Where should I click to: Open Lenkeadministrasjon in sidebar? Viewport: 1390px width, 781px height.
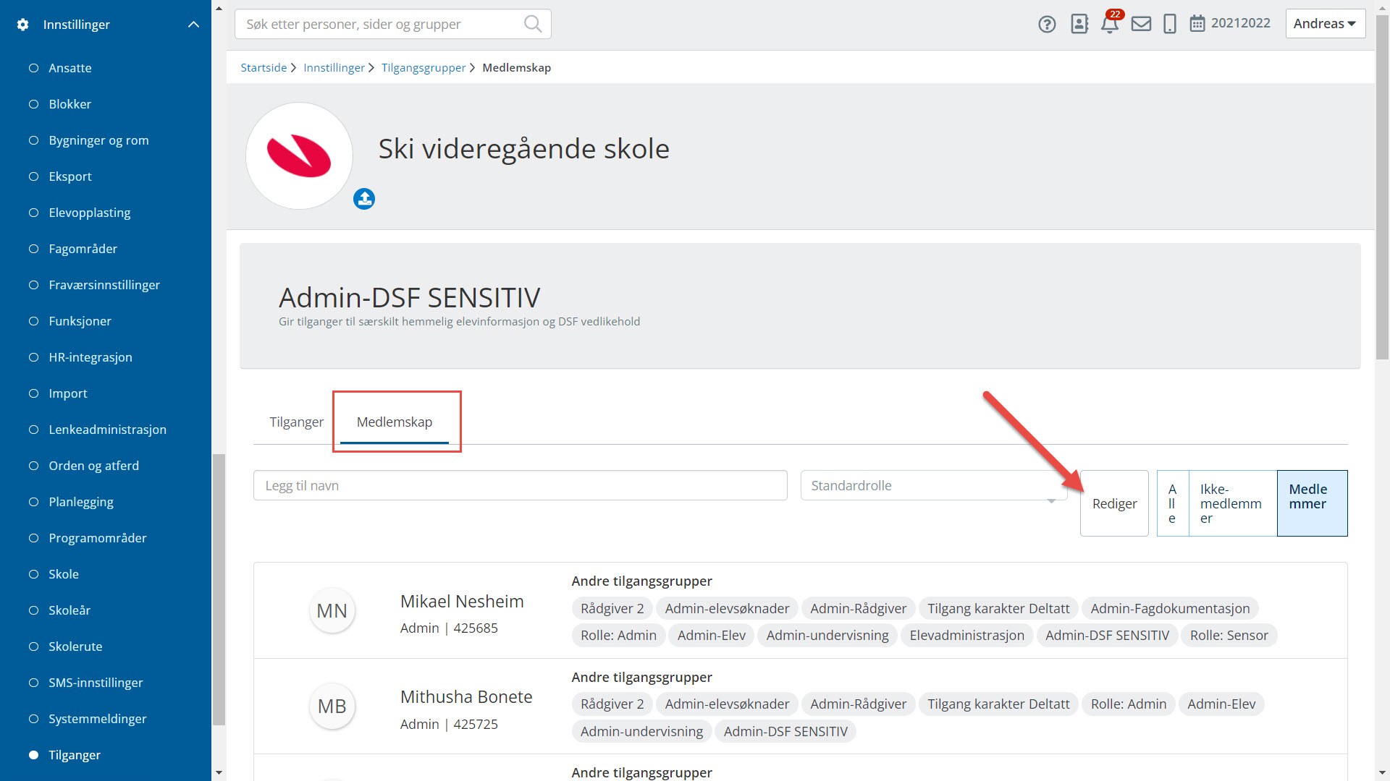tap(107, 430)
